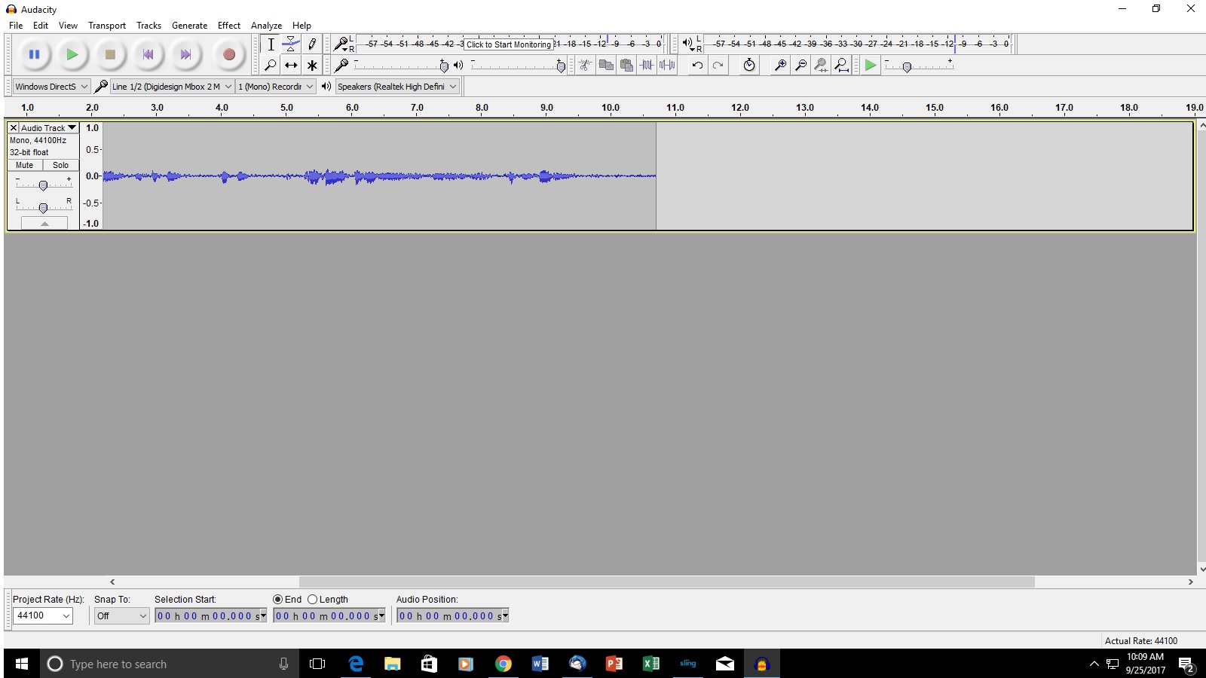
Task: Open Google Chrome from the taskbar
Action: pos(503,664)
